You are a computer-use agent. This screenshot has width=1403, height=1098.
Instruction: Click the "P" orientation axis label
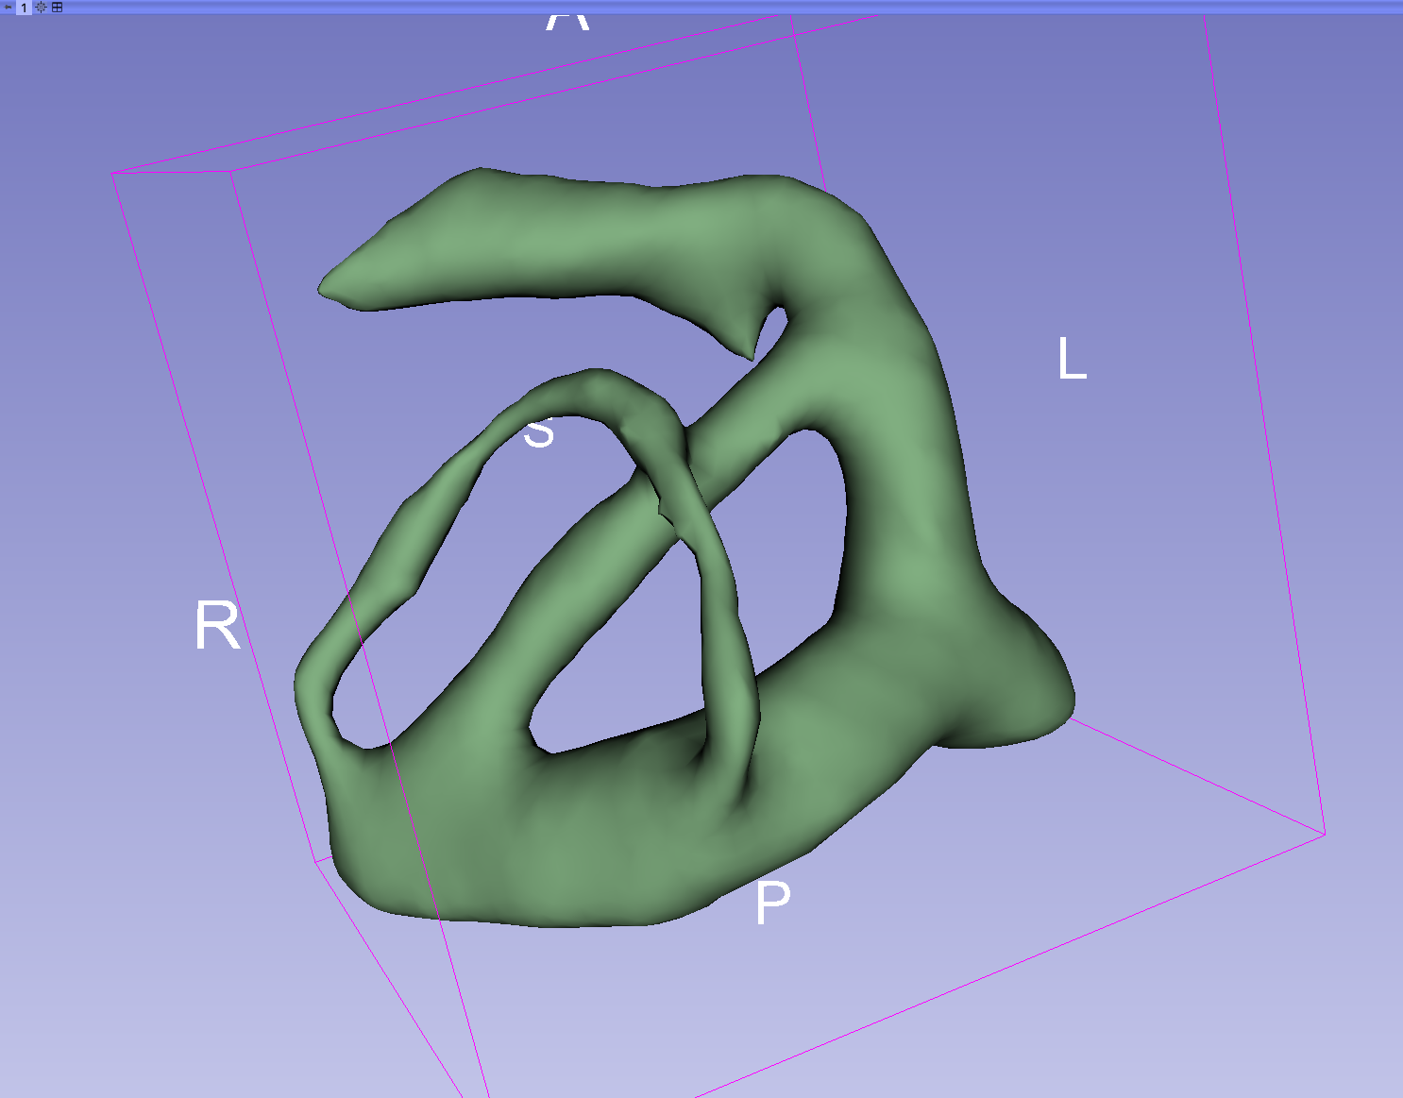tap(772, 903)
